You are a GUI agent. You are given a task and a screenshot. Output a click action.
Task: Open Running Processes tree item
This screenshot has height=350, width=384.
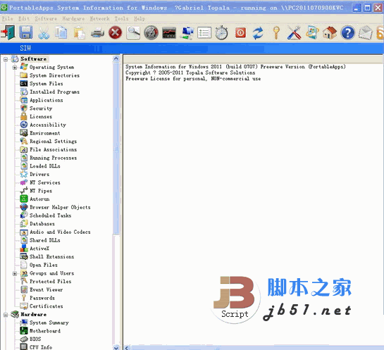click(x=53, y=158)
